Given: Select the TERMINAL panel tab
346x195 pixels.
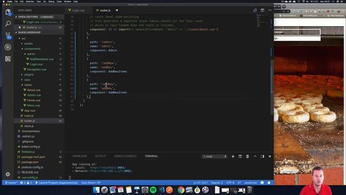Looking at the screenshot, I should tap(151, 156).
